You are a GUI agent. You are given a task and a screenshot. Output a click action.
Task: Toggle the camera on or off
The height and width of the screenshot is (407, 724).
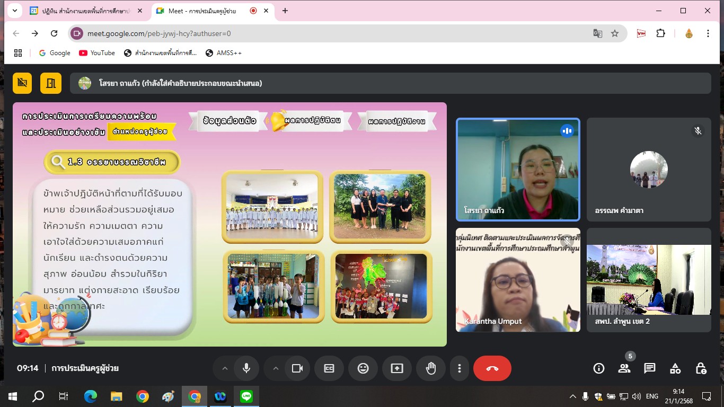(297, 368)
